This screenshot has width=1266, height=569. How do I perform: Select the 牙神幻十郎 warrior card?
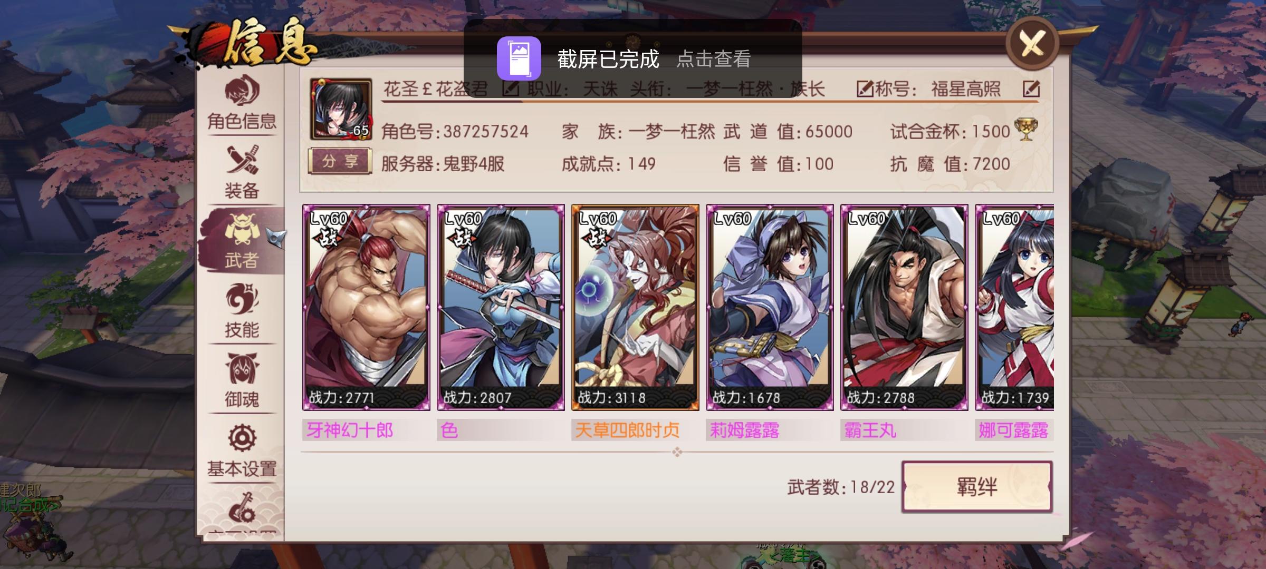tap(366, 307)
